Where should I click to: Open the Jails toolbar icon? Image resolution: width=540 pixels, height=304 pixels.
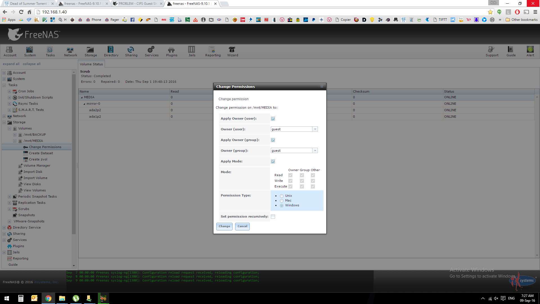[192, 52]
